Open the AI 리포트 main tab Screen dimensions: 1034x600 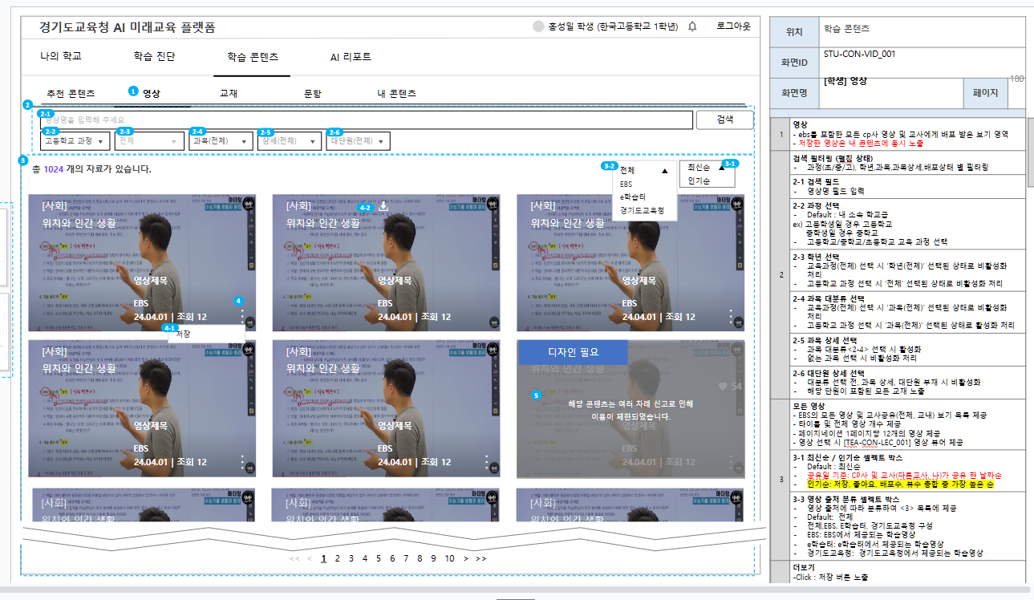(351, 57)
